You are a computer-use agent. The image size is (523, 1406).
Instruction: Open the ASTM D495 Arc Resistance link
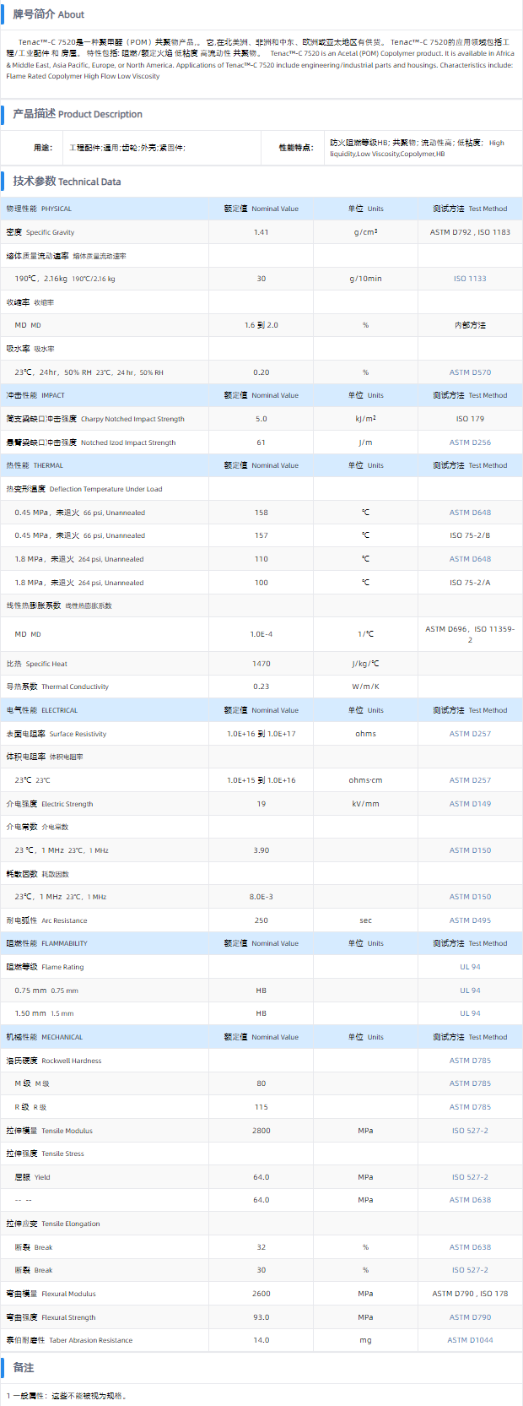[x=470, y=920]
